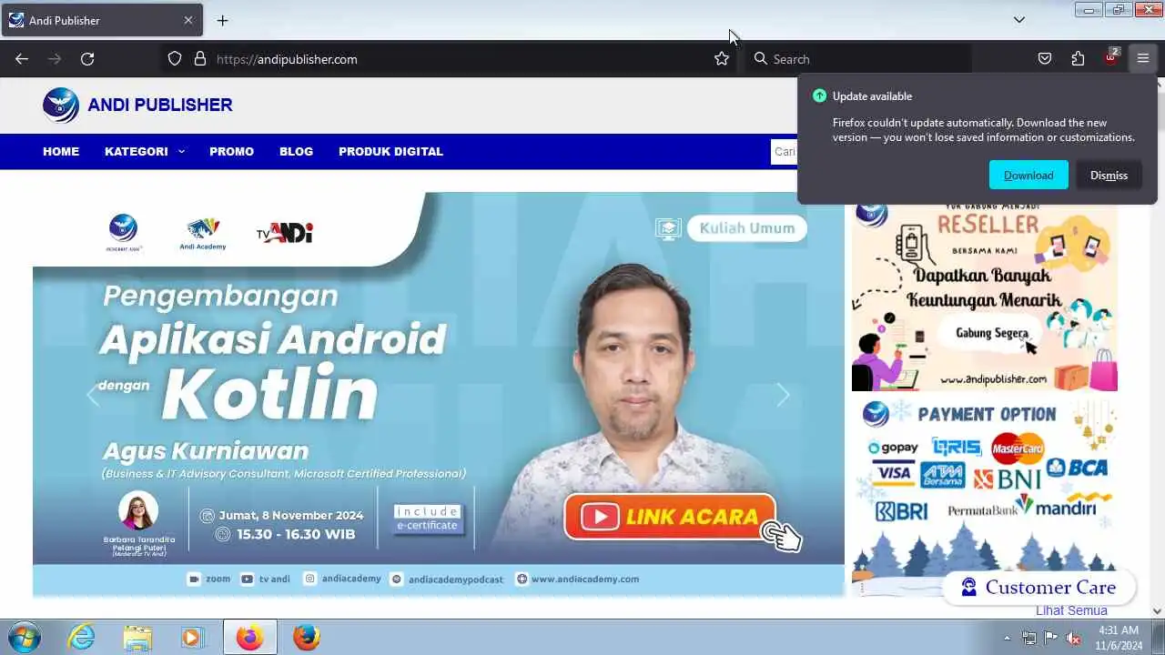Image resolution: width=1165 pixels, height=655 pixels.
Task: Click the Andi Publisher site logo
Action: point(137,105)
